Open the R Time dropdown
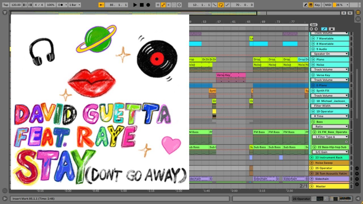Screen dimensions: 363x204 (330, 116)
